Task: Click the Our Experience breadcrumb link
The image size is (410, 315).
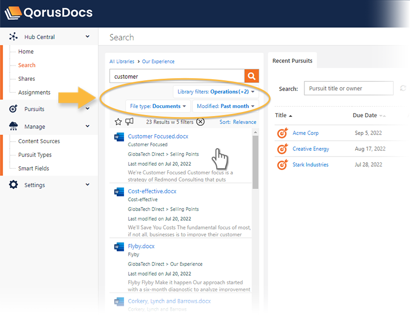Action: coord(158,61)
